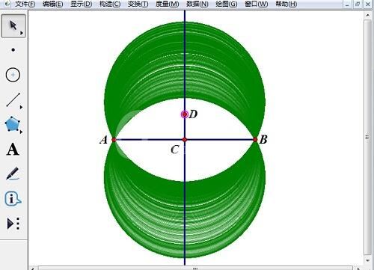Select the Text label tool

point(13,150)
